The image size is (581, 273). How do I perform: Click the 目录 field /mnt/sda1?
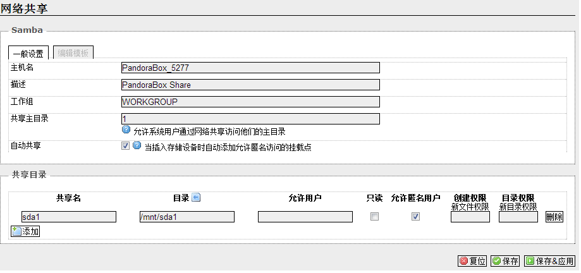[x=187, y=217]
